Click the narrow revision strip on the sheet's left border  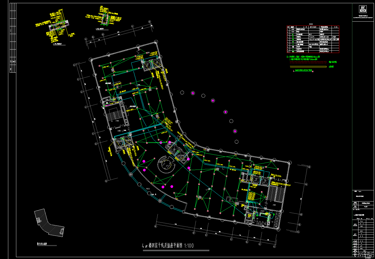click(13, 38)
